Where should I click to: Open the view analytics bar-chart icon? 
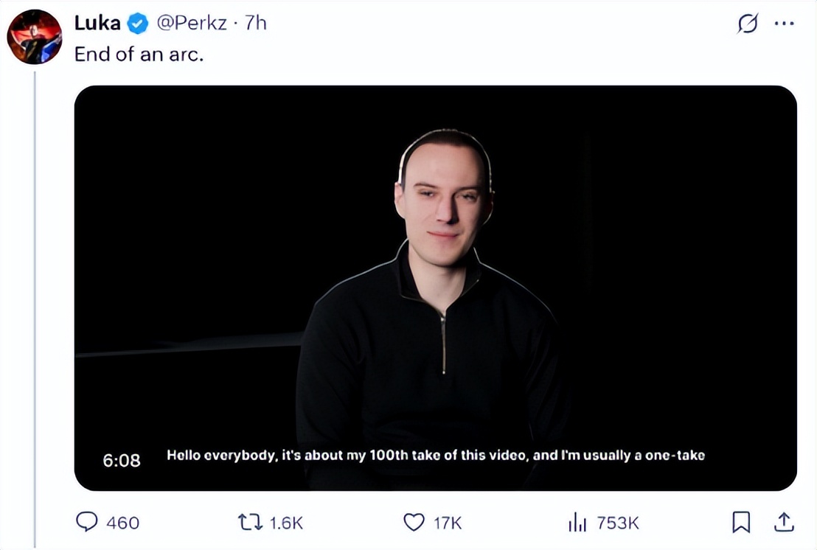[x=577, y=523]
